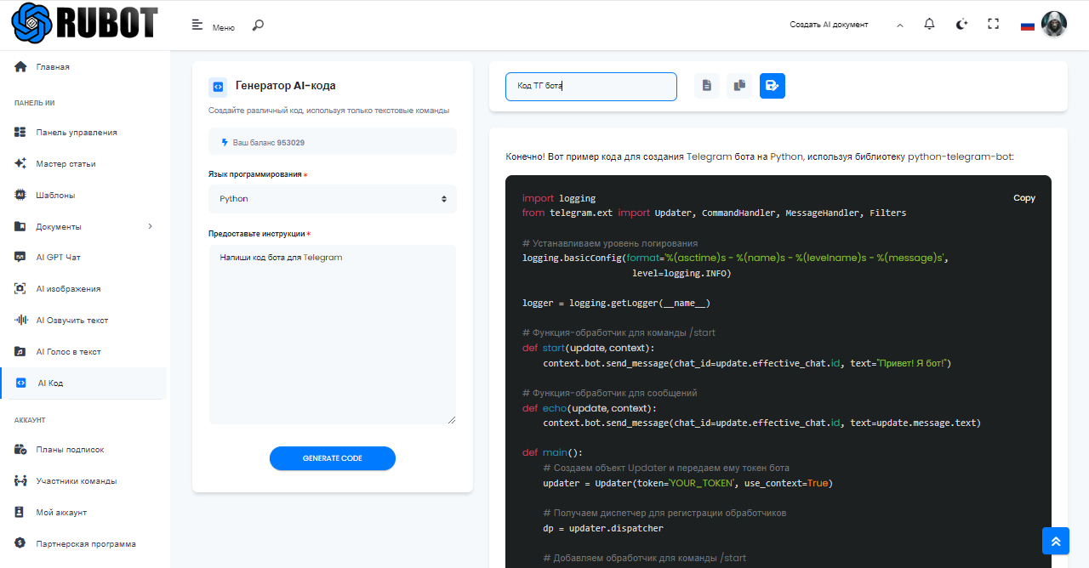
Task: Click the AI GPT Чат chat icon
Action: [x=20, y=257]
